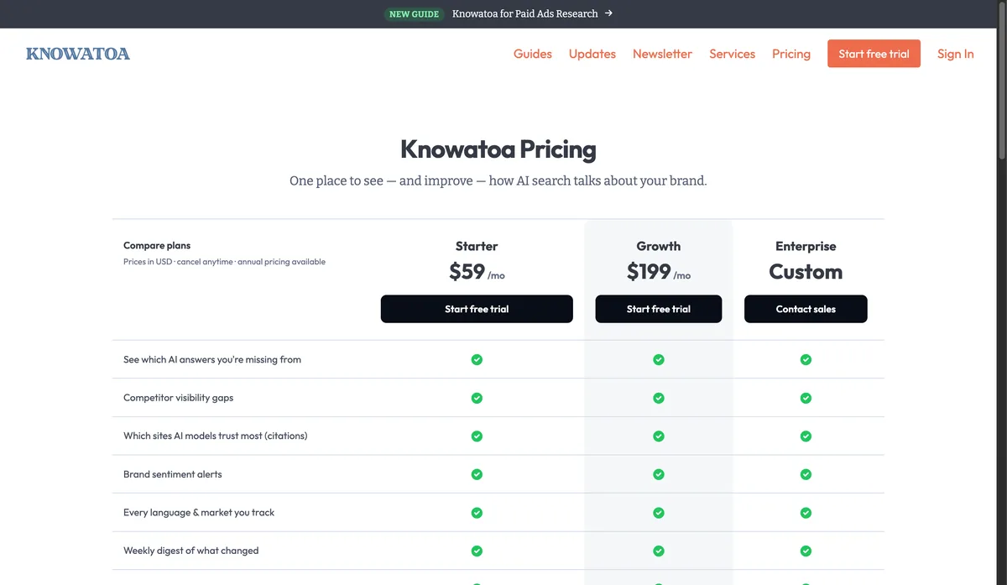This screenshot has width=1007, height=585.
Task: Click the orange Start free trial header button
Action: click(874, 54)
